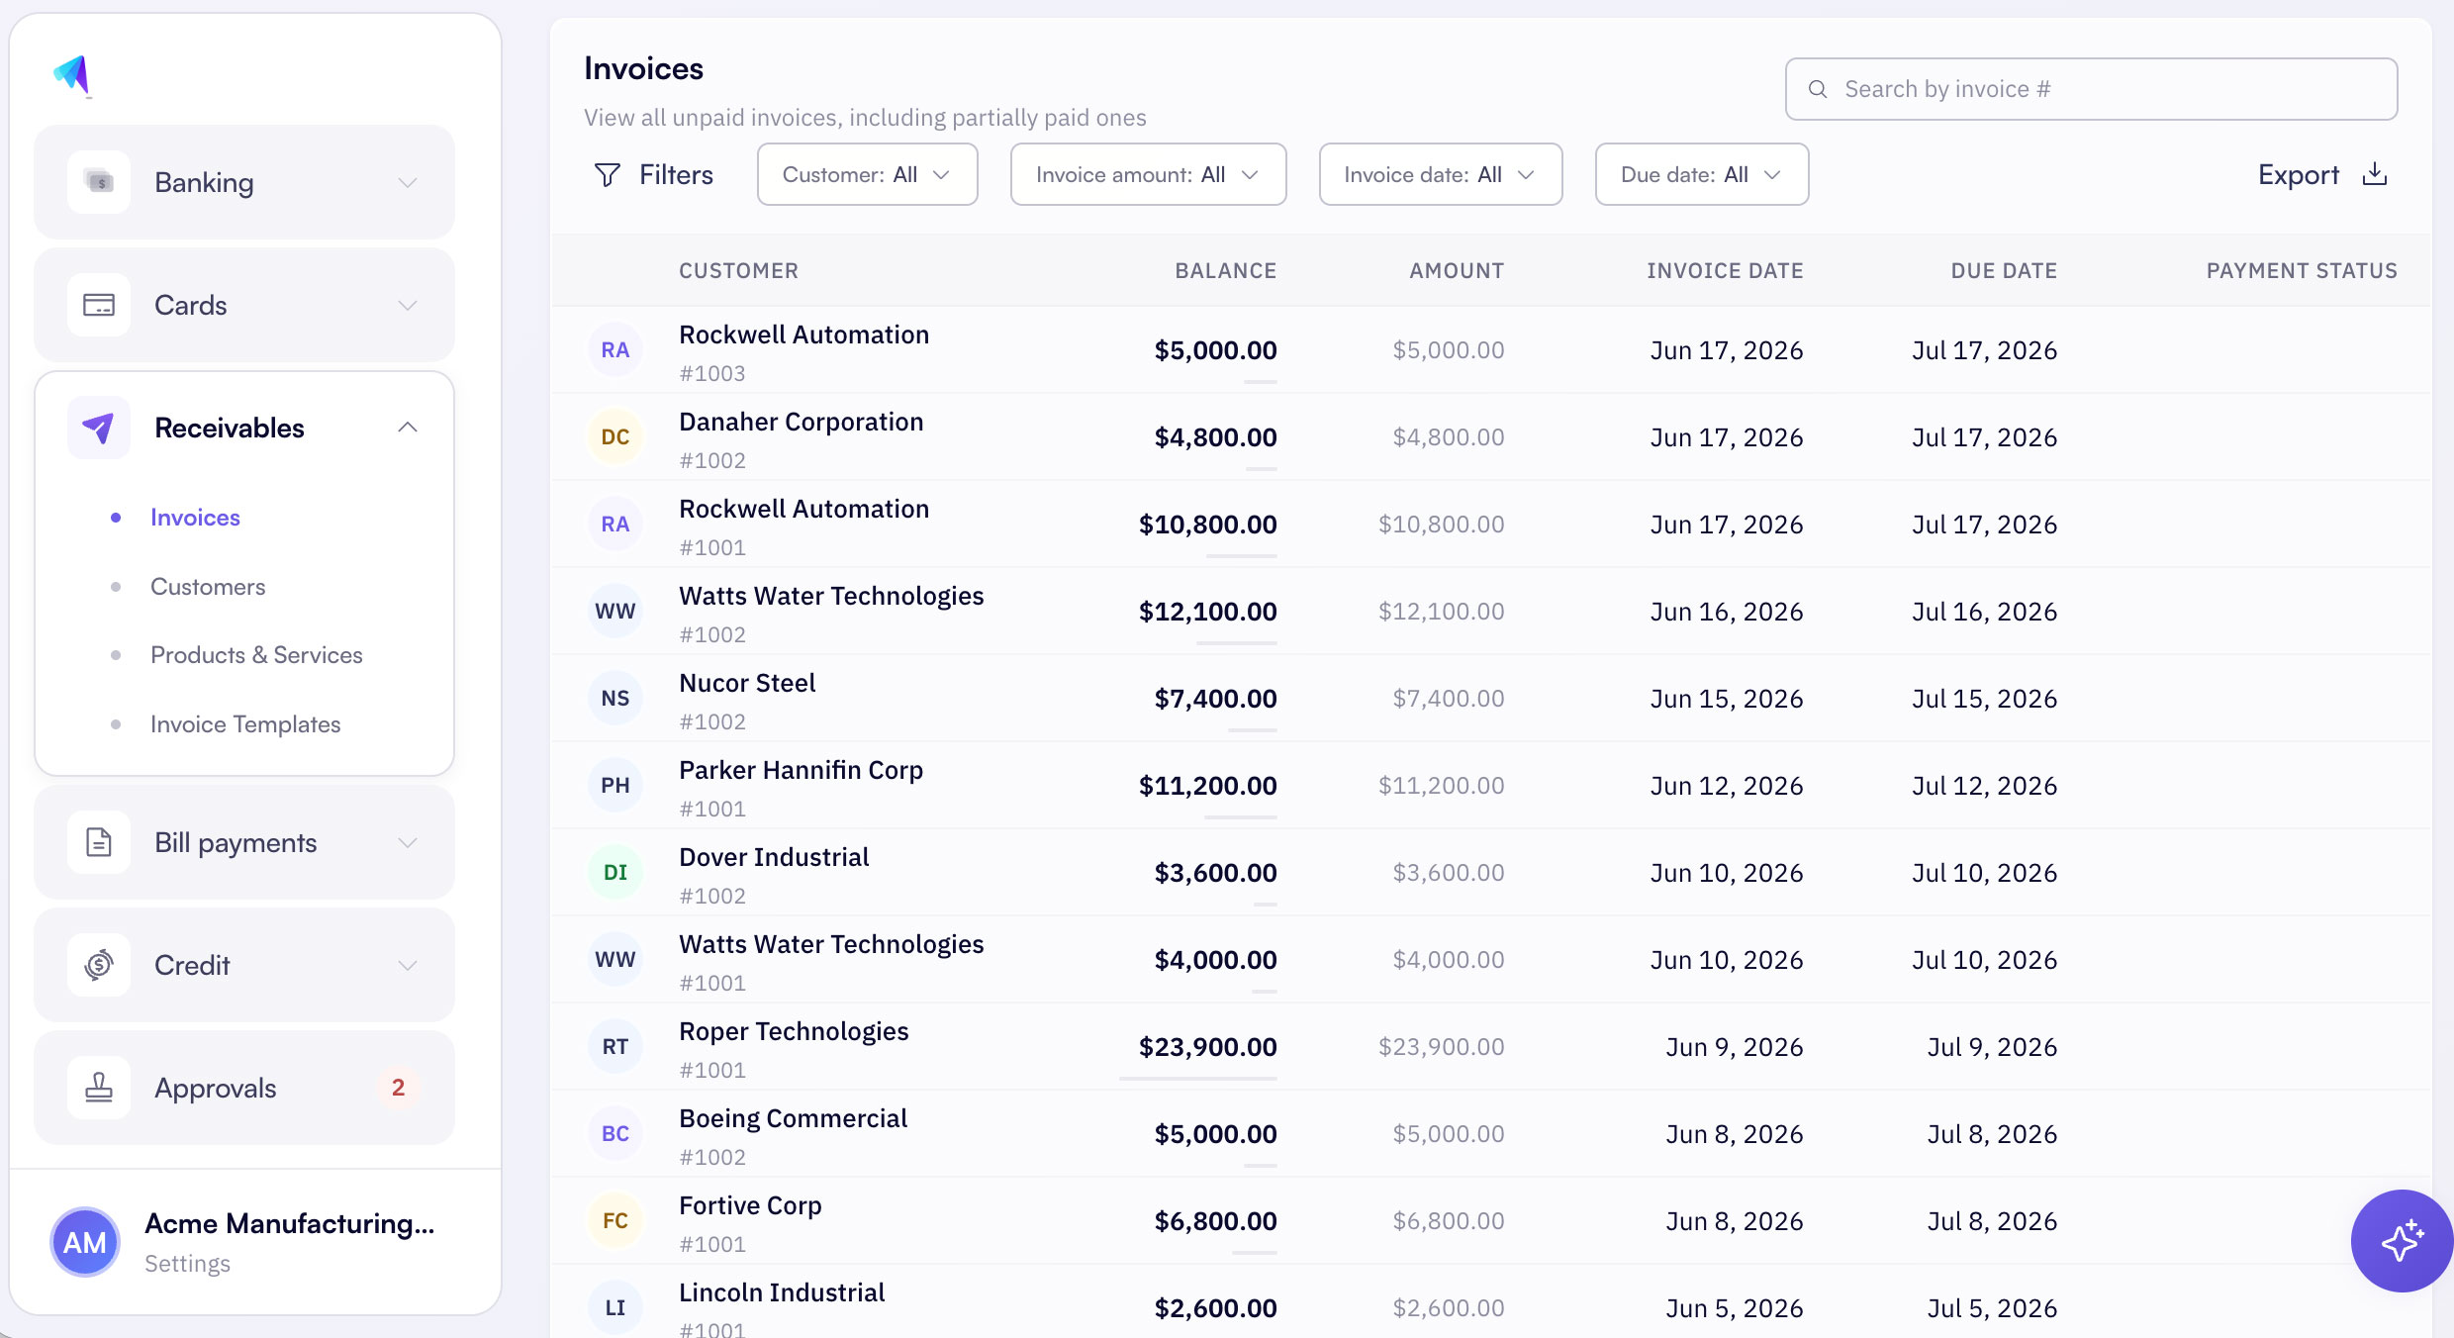2454x1338 pixels.
Task: Sort by the BALANCE column header
Action: (1225, 271)
